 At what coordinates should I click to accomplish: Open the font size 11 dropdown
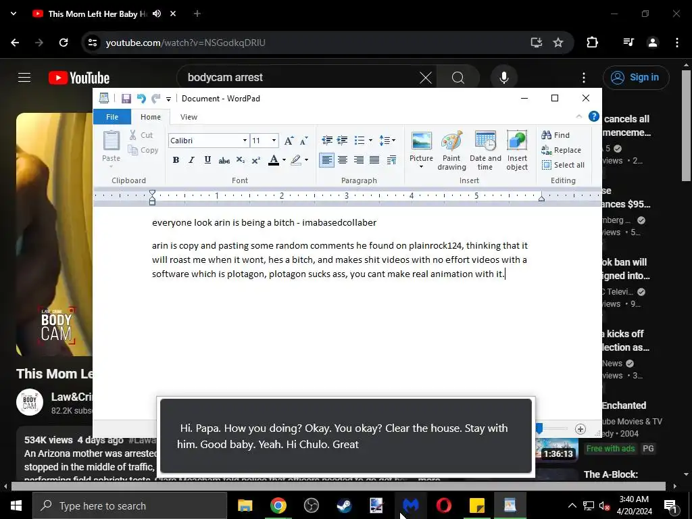[x=274, y=141]
